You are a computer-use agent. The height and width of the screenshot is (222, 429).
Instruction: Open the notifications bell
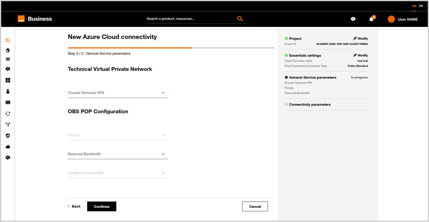[371, 19]
